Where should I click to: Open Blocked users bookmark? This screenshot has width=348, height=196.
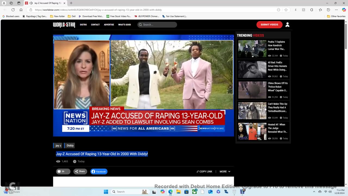pyautogui.click(x=11, y=16)
